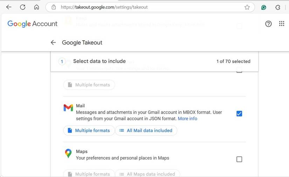This screenshot has width=289, height=177.
Task: Click the Google Account logo
Action: pos(32,24)
